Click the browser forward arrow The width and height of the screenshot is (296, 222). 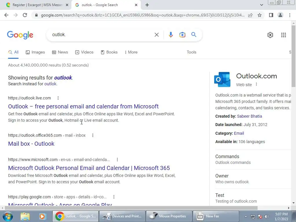(x=16, y=15)
